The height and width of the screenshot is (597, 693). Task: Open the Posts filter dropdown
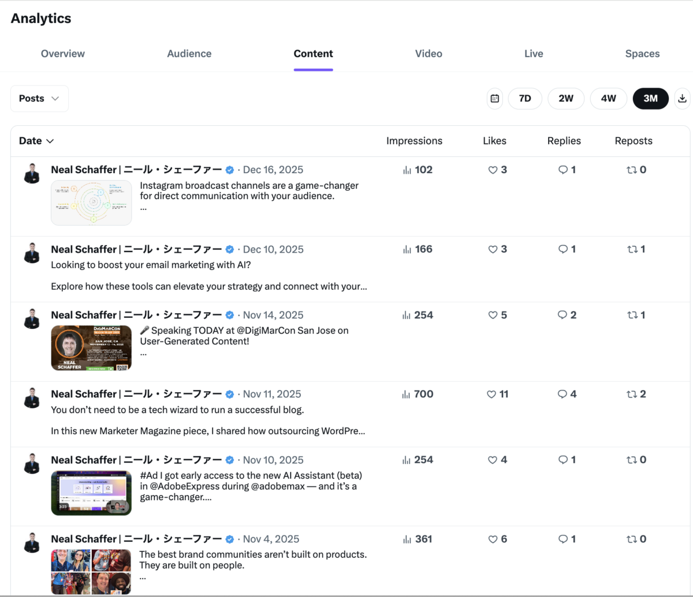coord(39,98)
